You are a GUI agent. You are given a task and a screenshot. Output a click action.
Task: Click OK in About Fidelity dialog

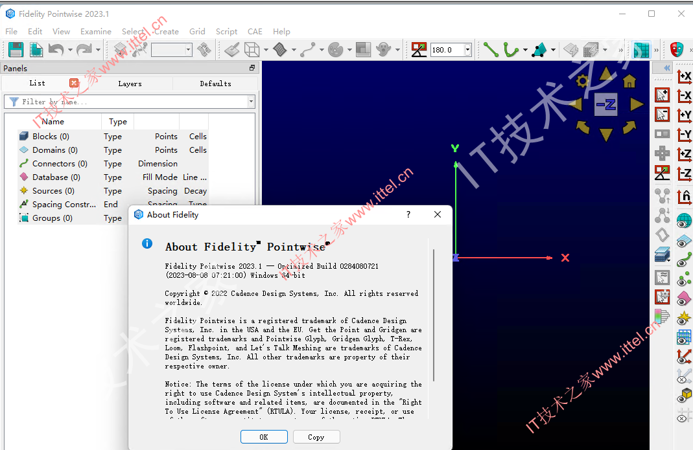click(x=264, y=437)
